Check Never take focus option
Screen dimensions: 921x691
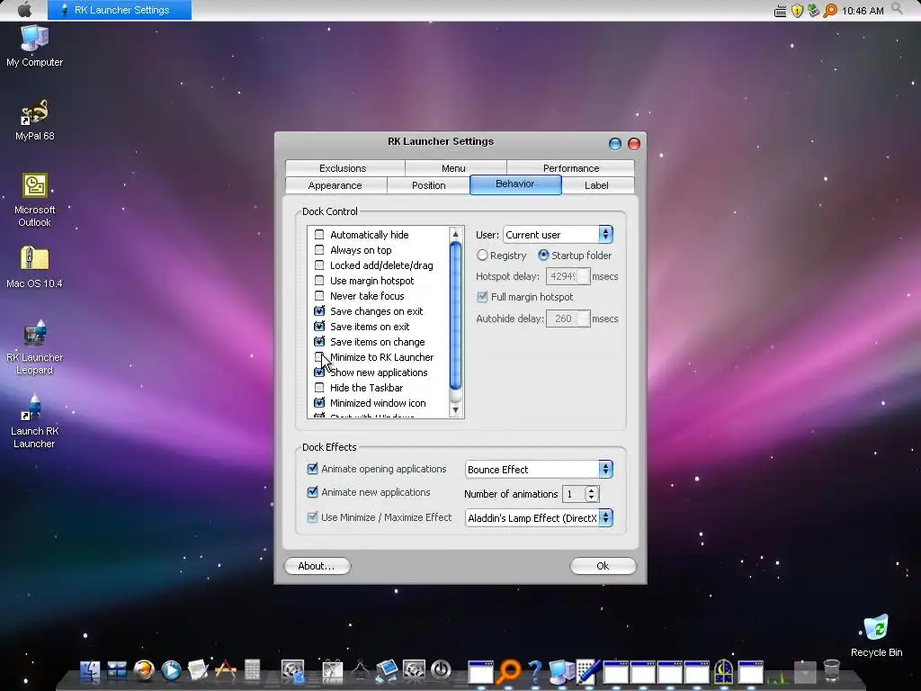(319, 295)
